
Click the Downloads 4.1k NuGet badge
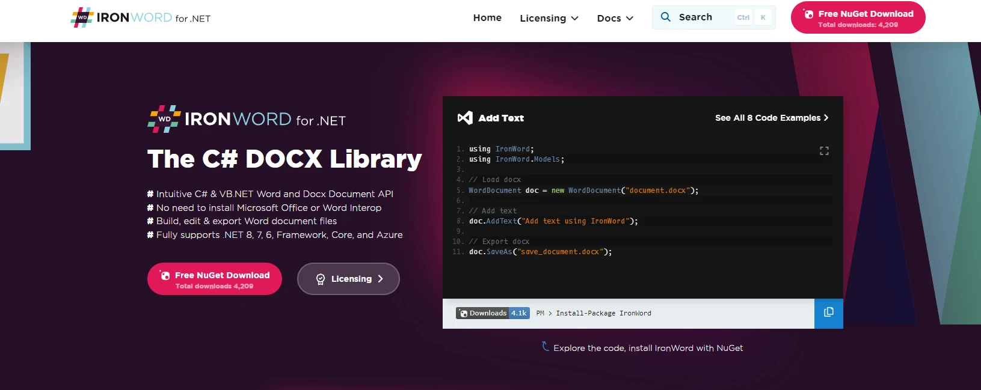click(x=493, y=313)
